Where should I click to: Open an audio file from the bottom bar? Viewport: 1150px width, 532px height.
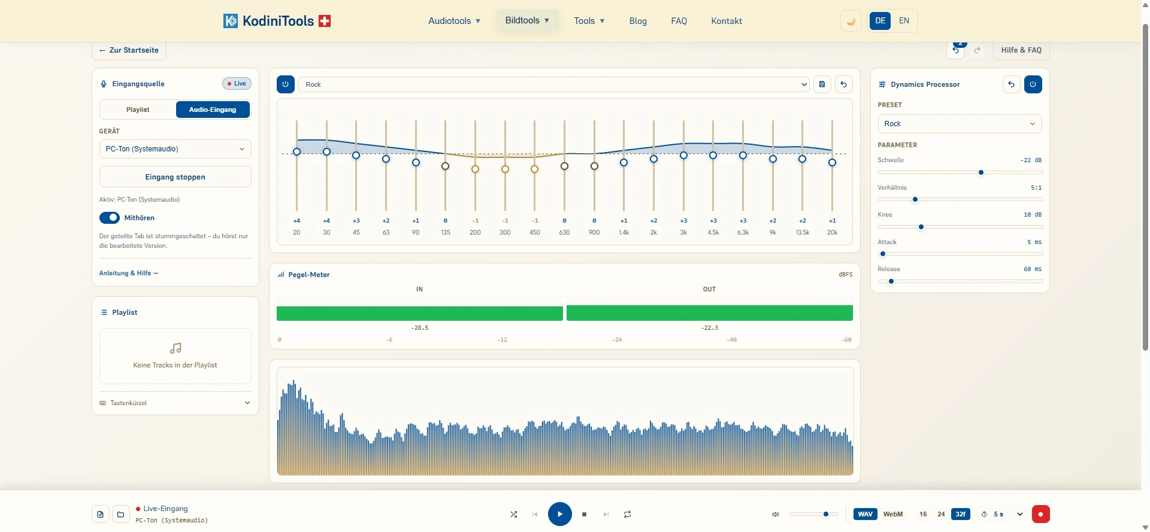pyautogui.click(x=101, y=514)
